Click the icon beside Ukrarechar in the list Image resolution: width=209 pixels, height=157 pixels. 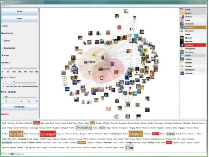point(182,69)
